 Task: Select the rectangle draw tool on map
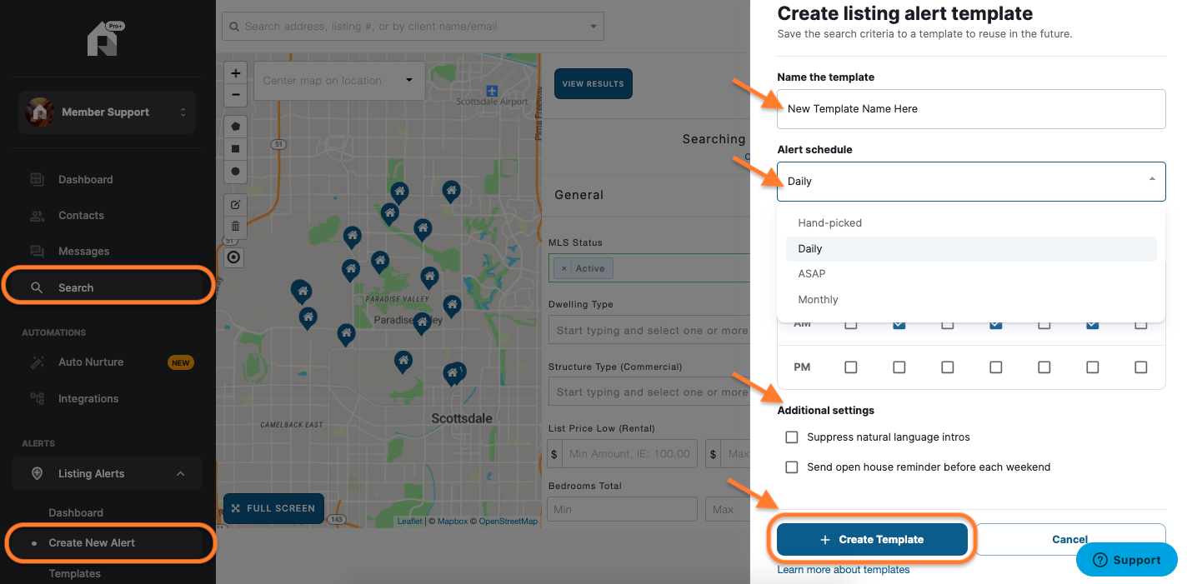tap(235, 149)
